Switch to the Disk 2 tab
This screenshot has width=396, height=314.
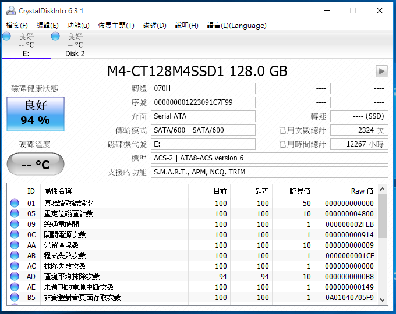click(75, 45)
